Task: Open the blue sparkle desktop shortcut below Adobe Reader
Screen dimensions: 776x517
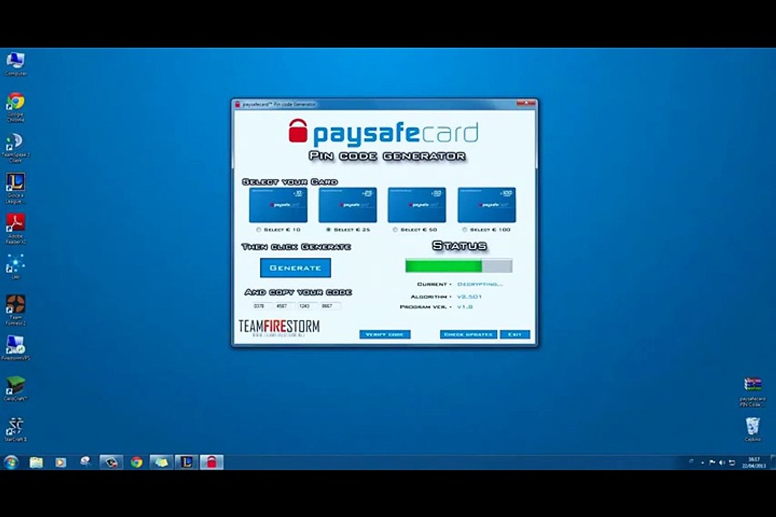Action: pyautogui.click(x=15, y=266)
